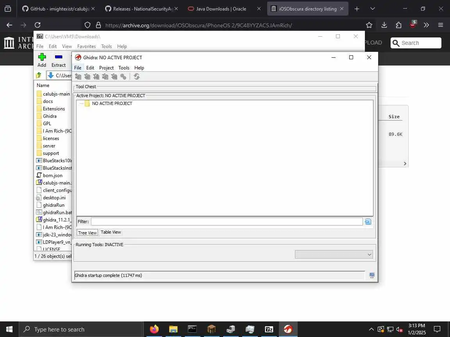The image size is (450, 337).
Task: Open the Project menu in Ghidra
Action: (107, 68)
